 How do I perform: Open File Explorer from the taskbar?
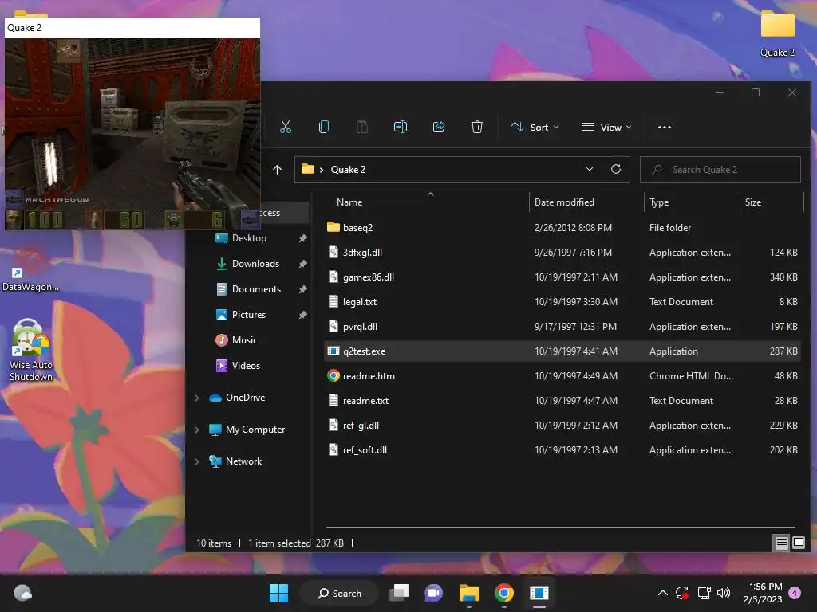(469, 593)
